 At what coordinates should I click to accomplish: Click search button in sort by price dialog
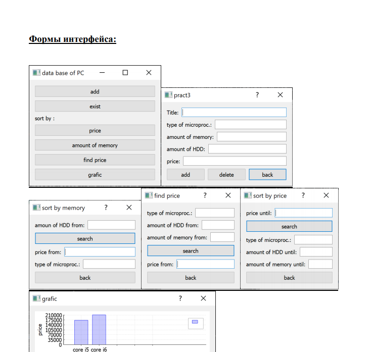click(289, 226)
